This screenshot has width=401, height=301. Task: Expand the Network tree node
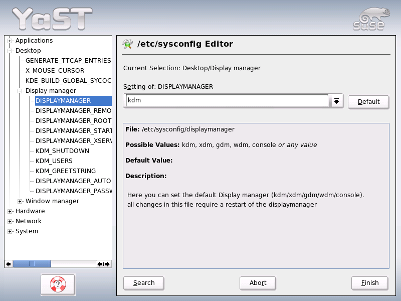pos(10,221)
